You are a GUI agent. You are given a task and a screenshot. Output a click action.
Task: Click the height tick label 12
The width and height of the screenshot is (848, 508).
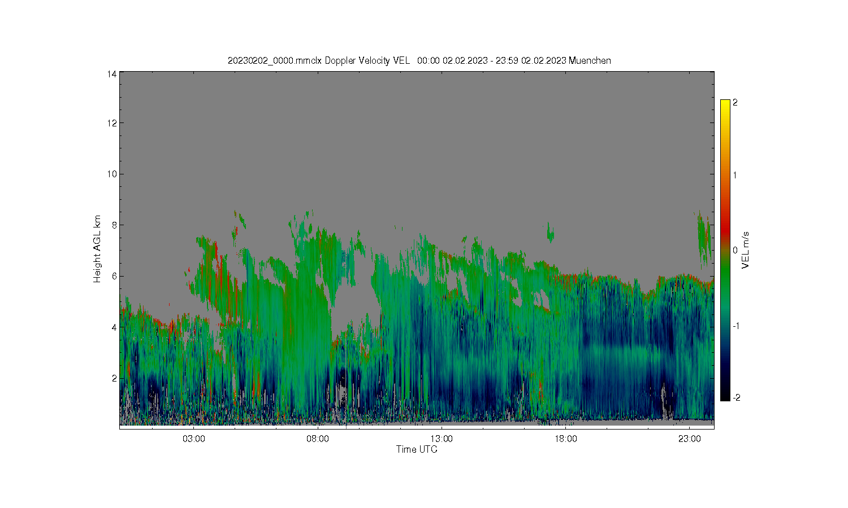[112, 123]
